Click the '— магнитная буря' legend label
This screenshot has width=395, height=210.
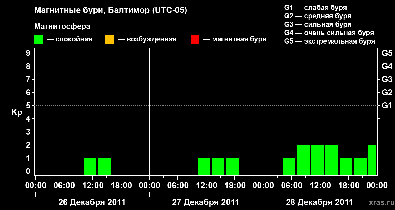tap(235, 39)
